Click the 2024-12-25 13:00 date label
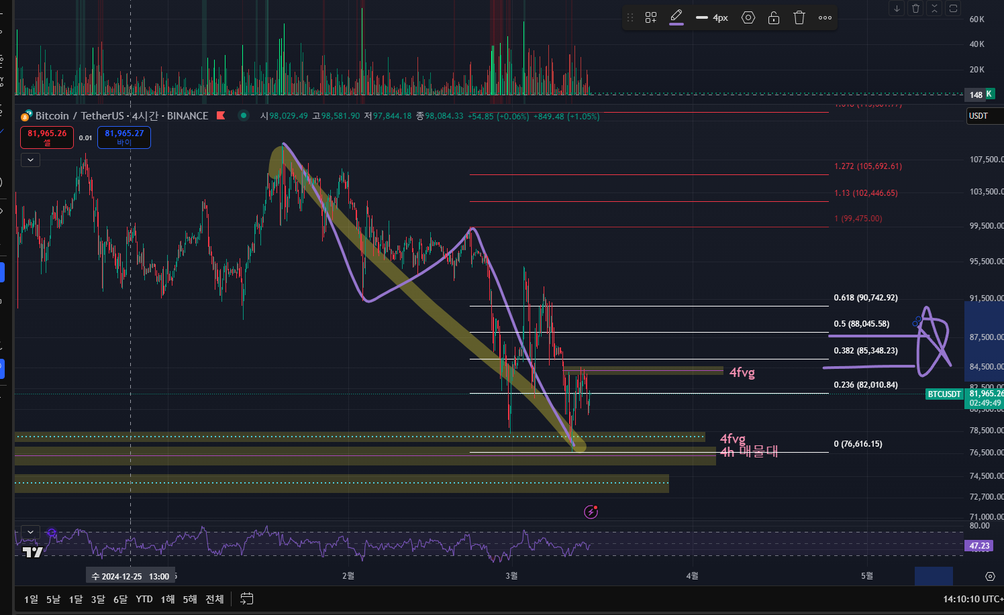Screen dimensions: 1004x615 (130, 576)
